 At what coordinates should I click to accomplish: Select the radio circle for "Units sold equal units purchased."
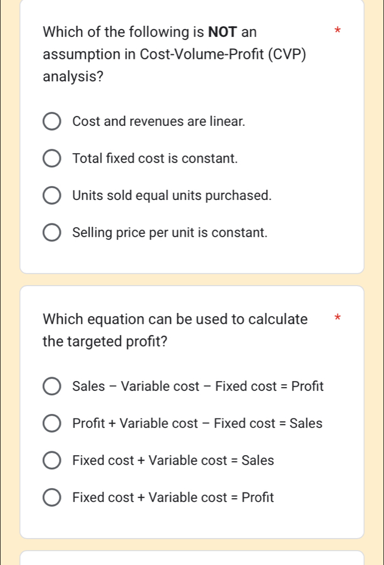(x=52, y=196)
